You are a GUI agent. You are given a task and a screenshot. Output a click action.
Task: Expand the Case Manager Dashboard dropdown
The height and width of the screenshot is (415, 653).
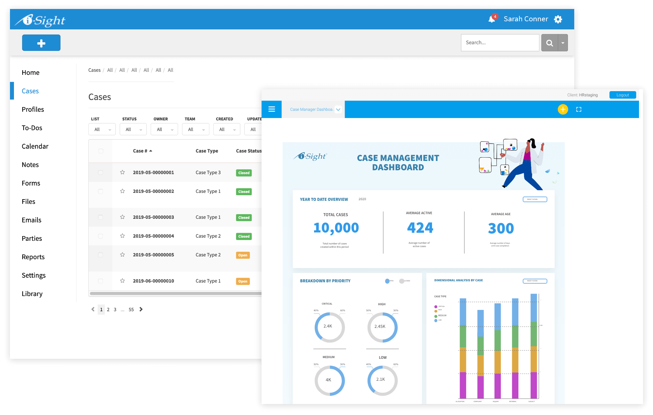point(338,109)
